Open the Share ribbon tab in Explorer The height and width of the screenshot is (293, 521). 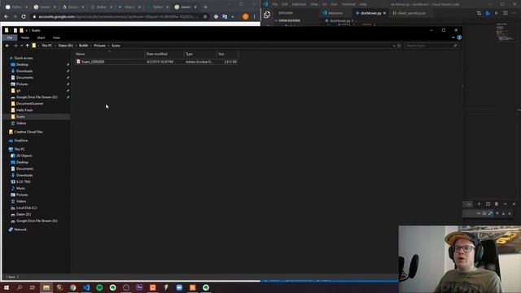[x=41, y=38]
